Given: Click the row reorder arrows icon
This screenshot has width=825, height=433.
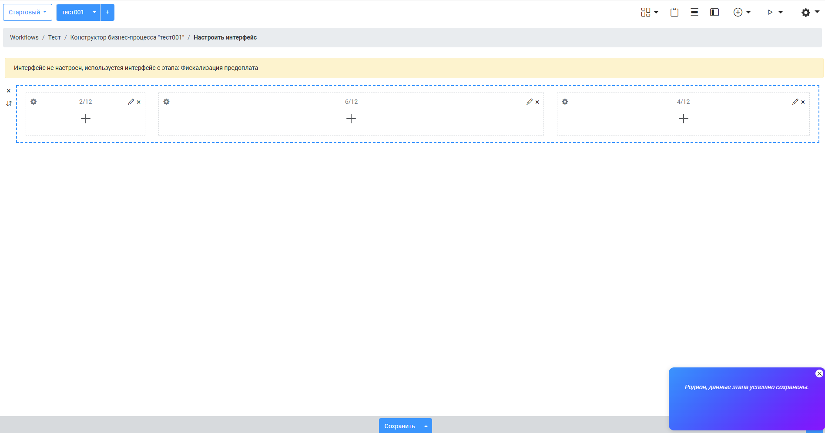Looking at the screenshot, I should (9, 103).
